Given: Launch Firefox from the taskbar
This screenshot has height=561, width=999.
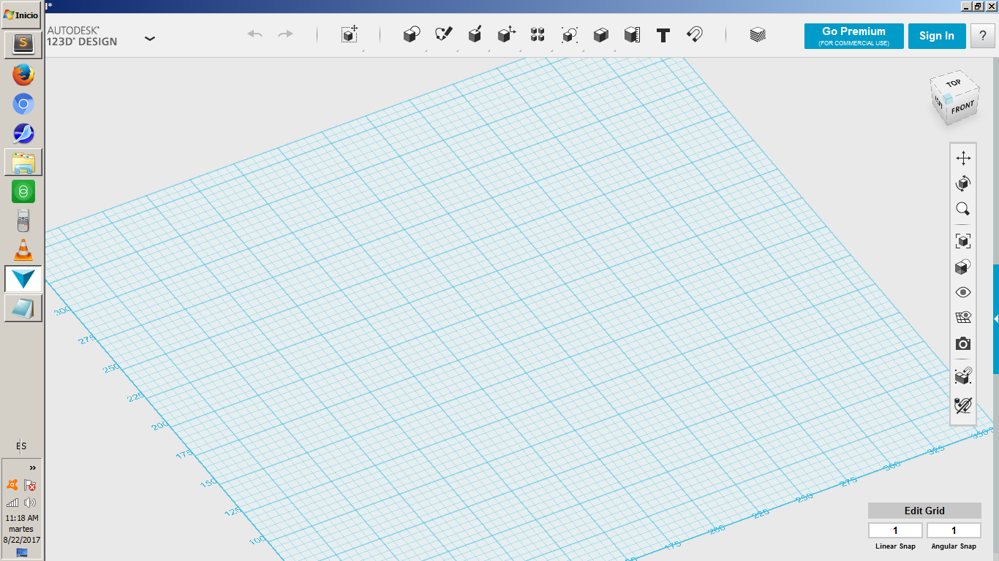Looking at the screenshot, I should click(x=23, y=75).
